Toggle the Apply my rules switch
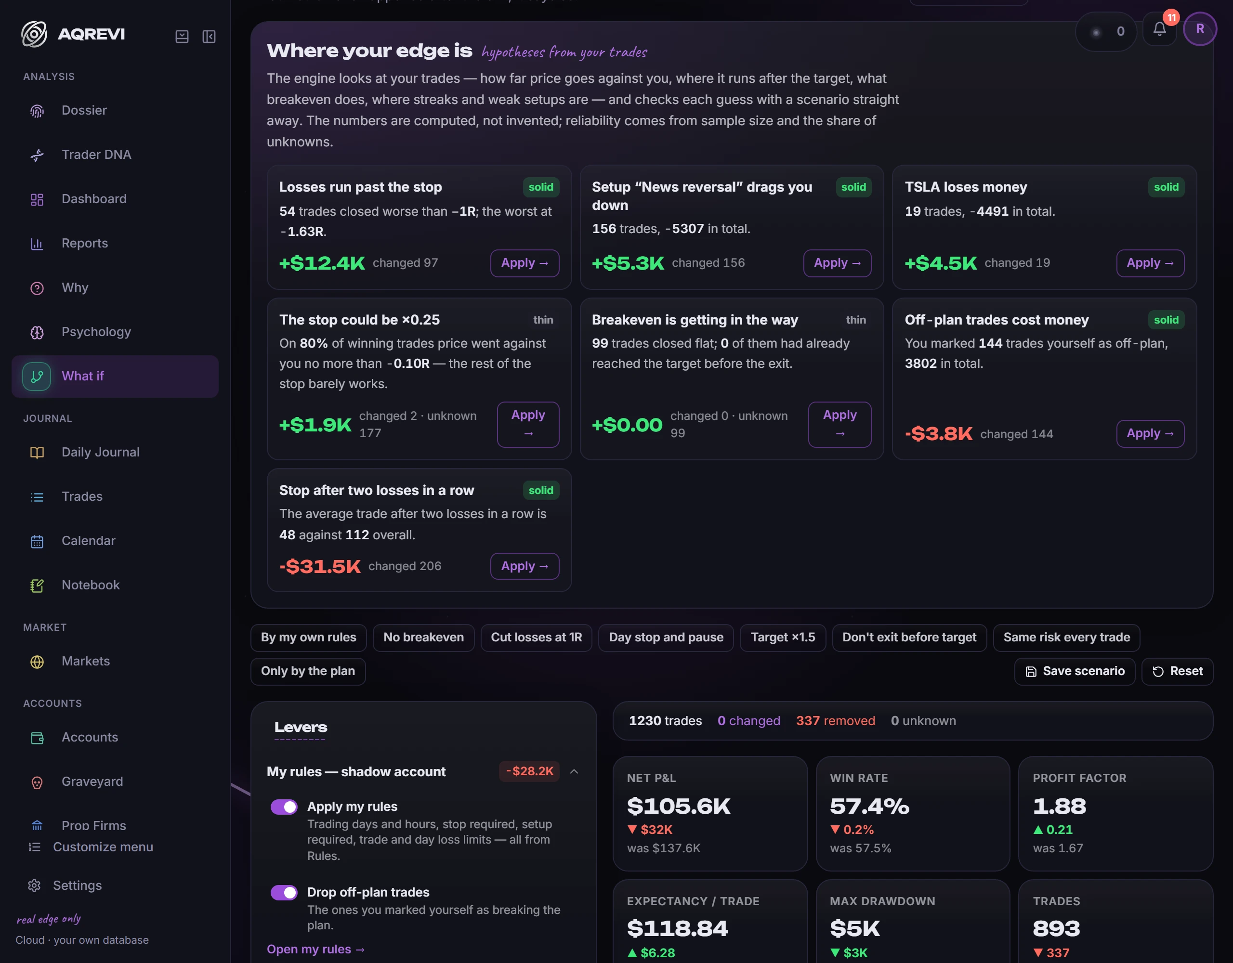Image resolution: width=1233 pixels, height=963 pixels. click(284, 807)
